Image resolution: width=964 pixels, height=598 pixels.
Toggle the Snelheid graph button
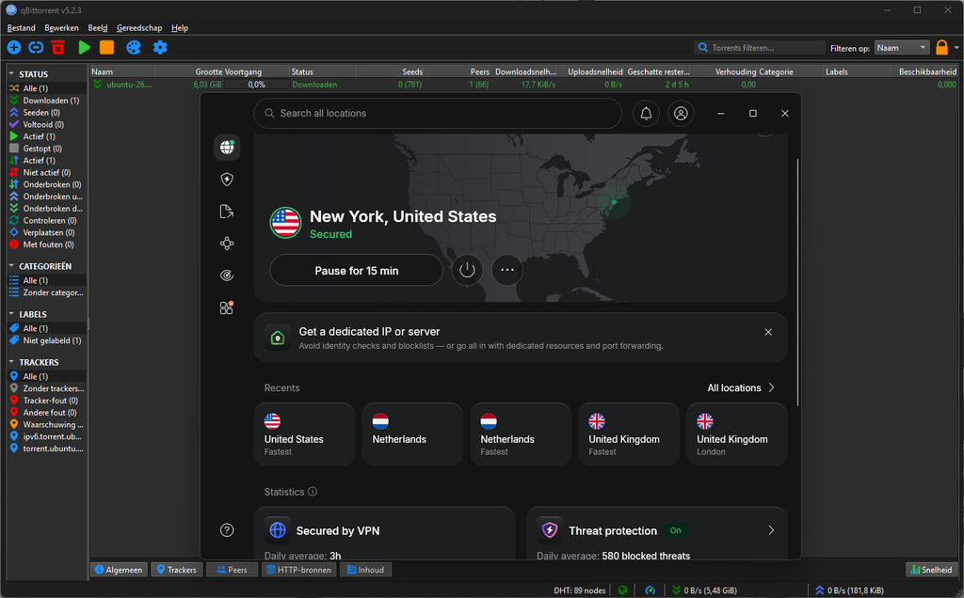point(931,570)
